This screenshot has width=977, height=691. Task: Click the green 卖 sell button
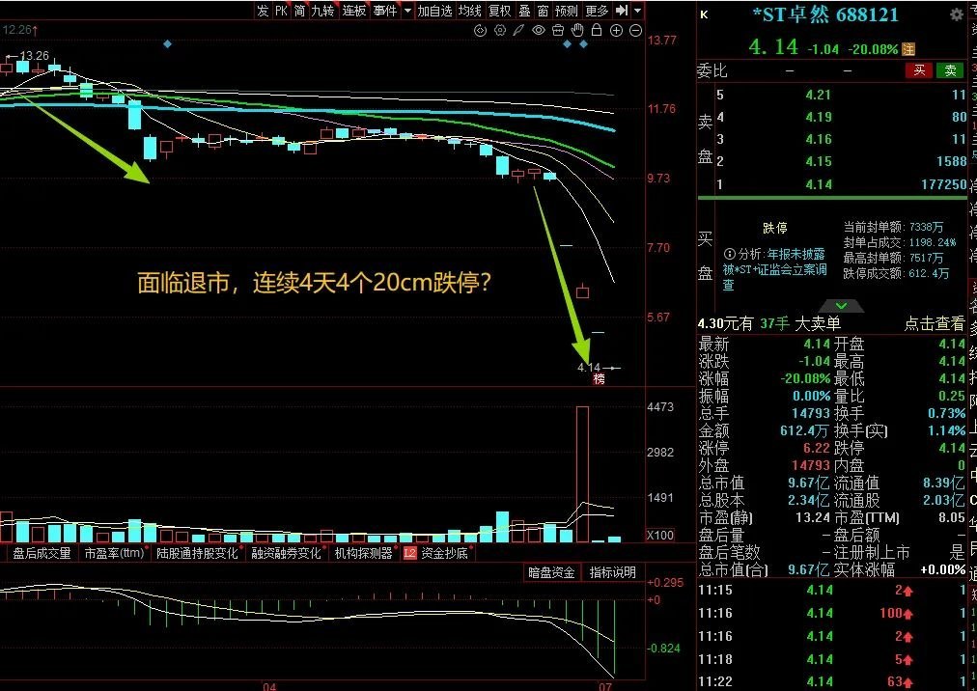[x=950, y=70]
